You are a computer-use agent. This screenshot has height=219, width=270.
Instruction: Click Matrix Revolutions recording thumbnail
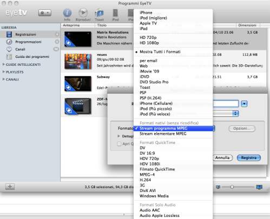(x=78, y=39)
